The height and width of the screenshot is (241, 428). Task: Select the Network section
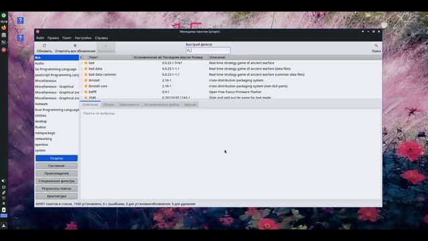click(56, 104)
